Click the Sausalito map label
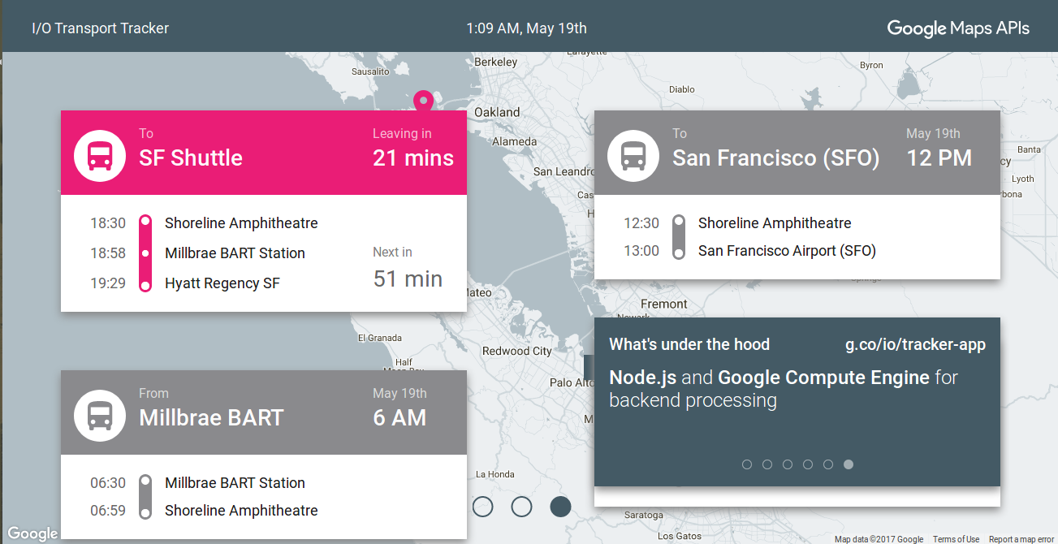1058x544 pixels. coord(370,71)
